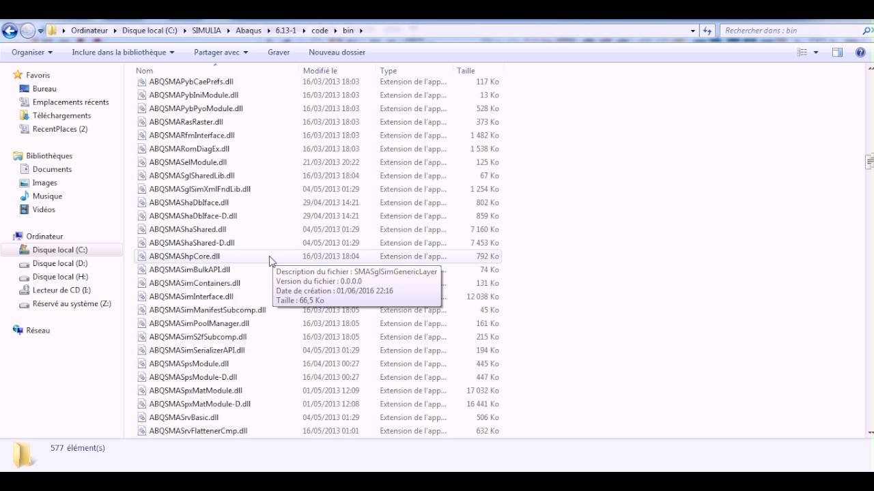Screen dimensions: 874x491
Task: Select 'Disque local (C:)' breadcrumb segment
Action: pos(150,31)
